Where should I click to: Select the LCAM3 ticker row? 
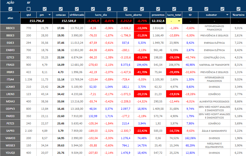pyautogui.click(x=10, y=87)
